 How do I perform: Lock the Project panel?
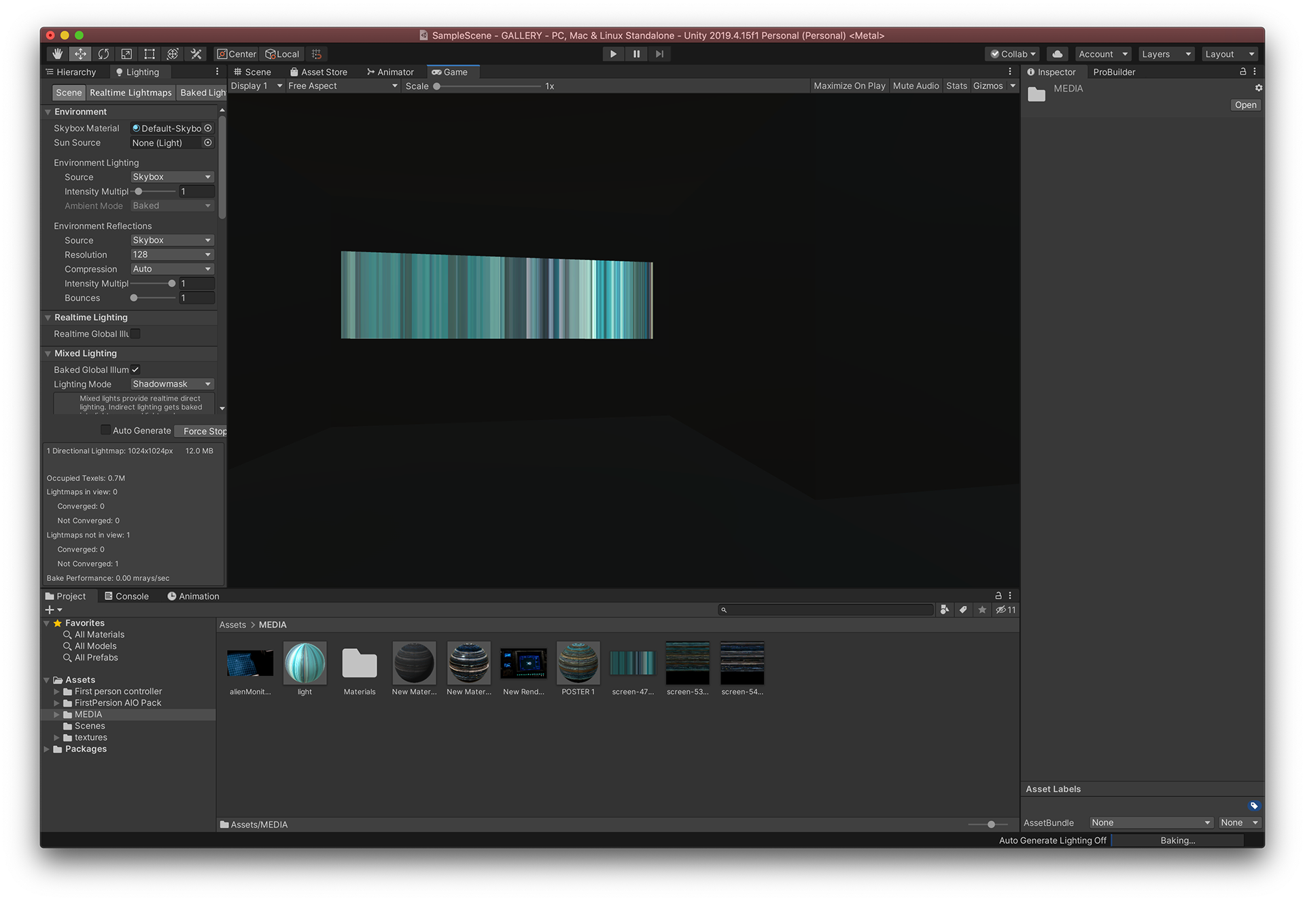(x=998, y=595)
